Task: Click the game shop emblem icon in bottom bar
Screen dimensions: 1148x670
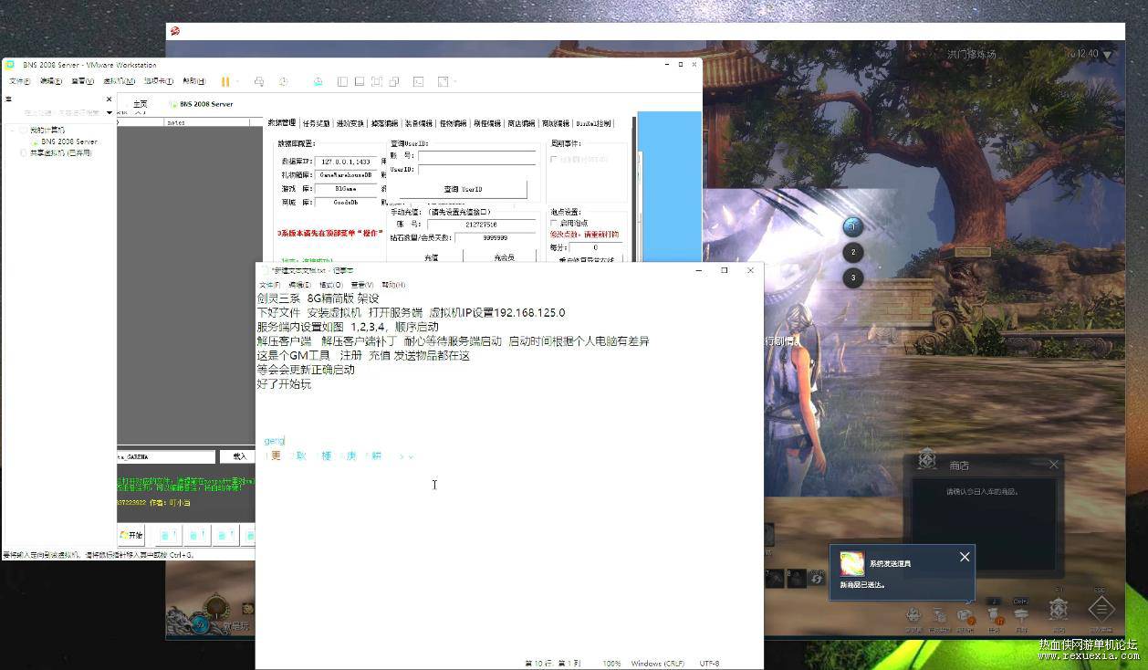Action: tap(1059, 609)
